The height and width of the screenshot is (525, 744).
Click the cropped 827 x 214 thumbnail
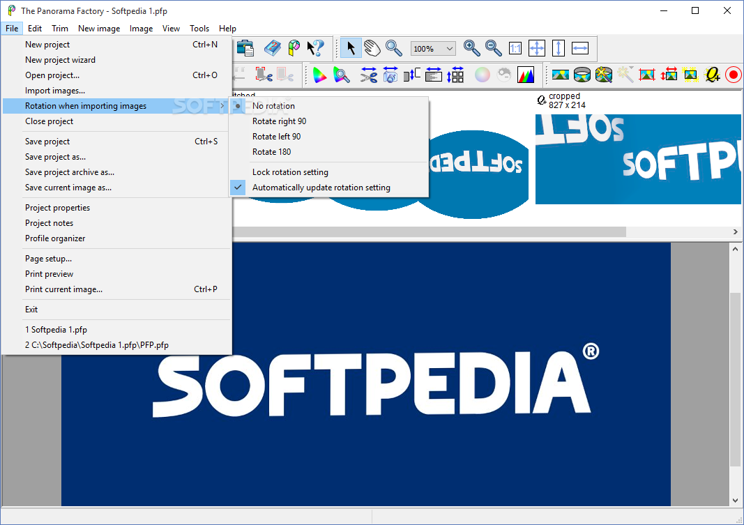(x=638, y=159)
